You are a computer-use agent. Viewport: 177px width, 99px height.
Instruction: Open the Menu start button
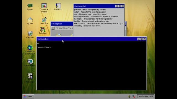point(28,96)
